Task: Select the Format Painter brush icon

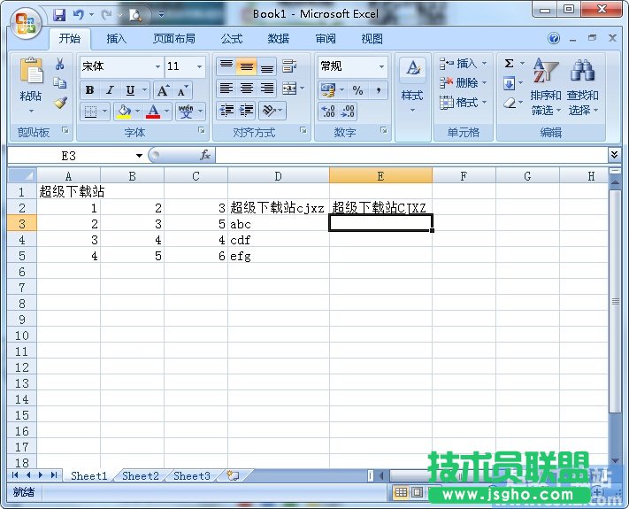Action: point(60,102)
